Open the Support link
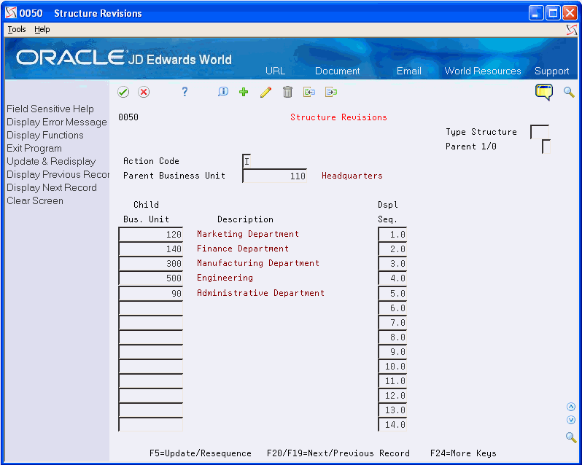 coord(551,71)
